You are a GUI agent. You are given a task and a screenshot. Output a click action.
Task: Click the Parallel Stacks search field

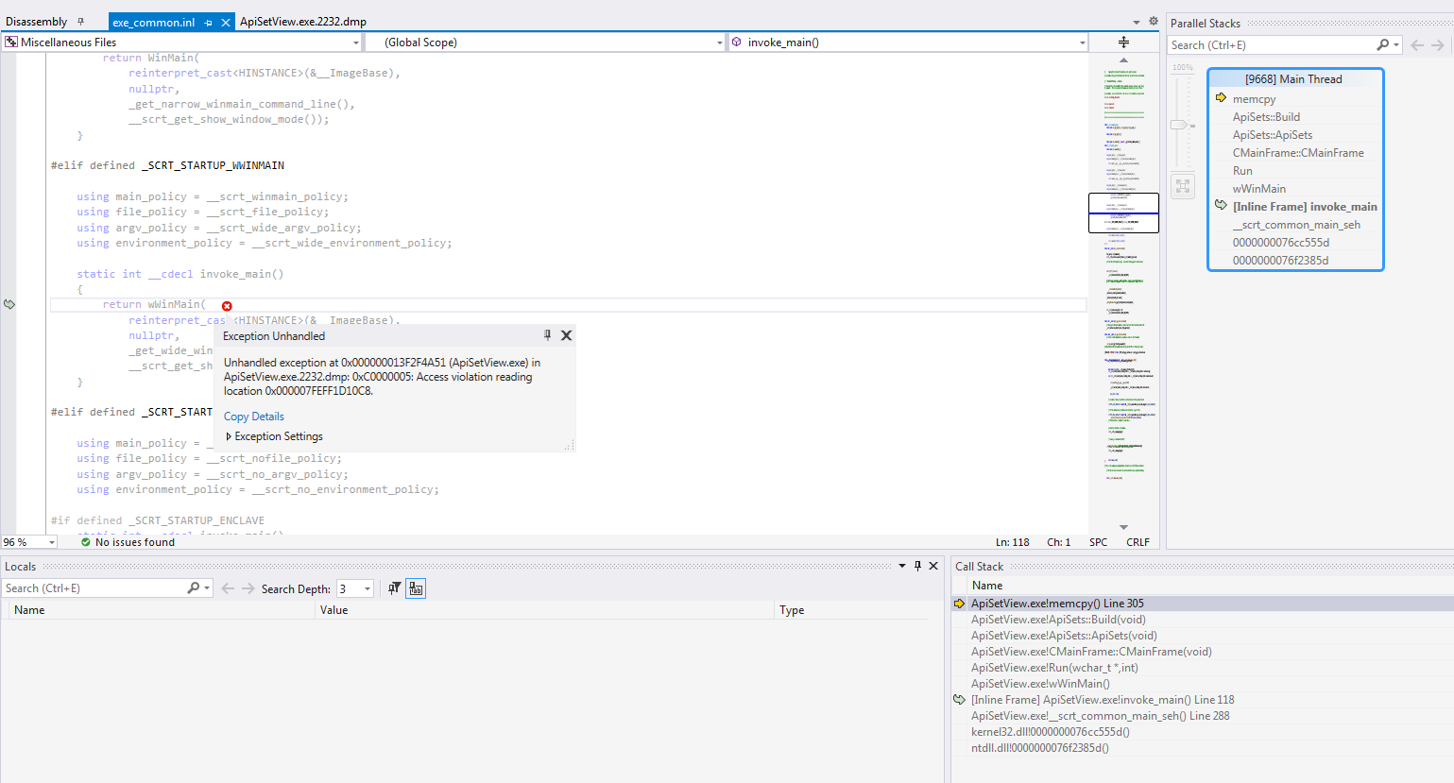click(x=1271, y=45)
